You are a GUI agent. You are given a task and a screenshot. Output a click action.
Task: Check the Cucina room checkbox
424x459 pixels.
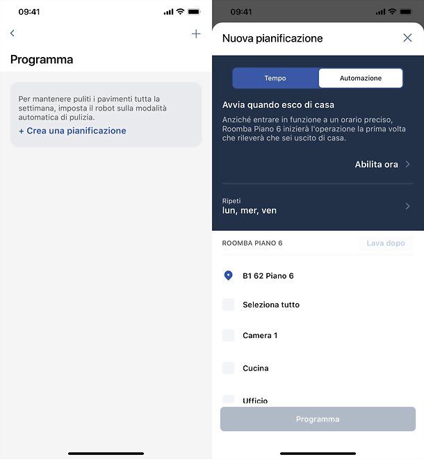click(x=229, y=368)
